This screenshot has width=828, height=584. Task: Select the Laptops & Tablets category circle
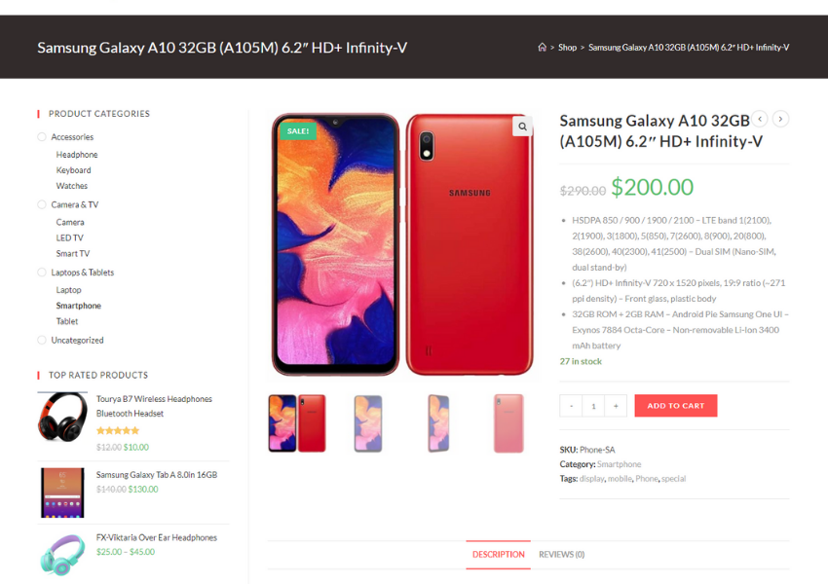pos(42,273)
